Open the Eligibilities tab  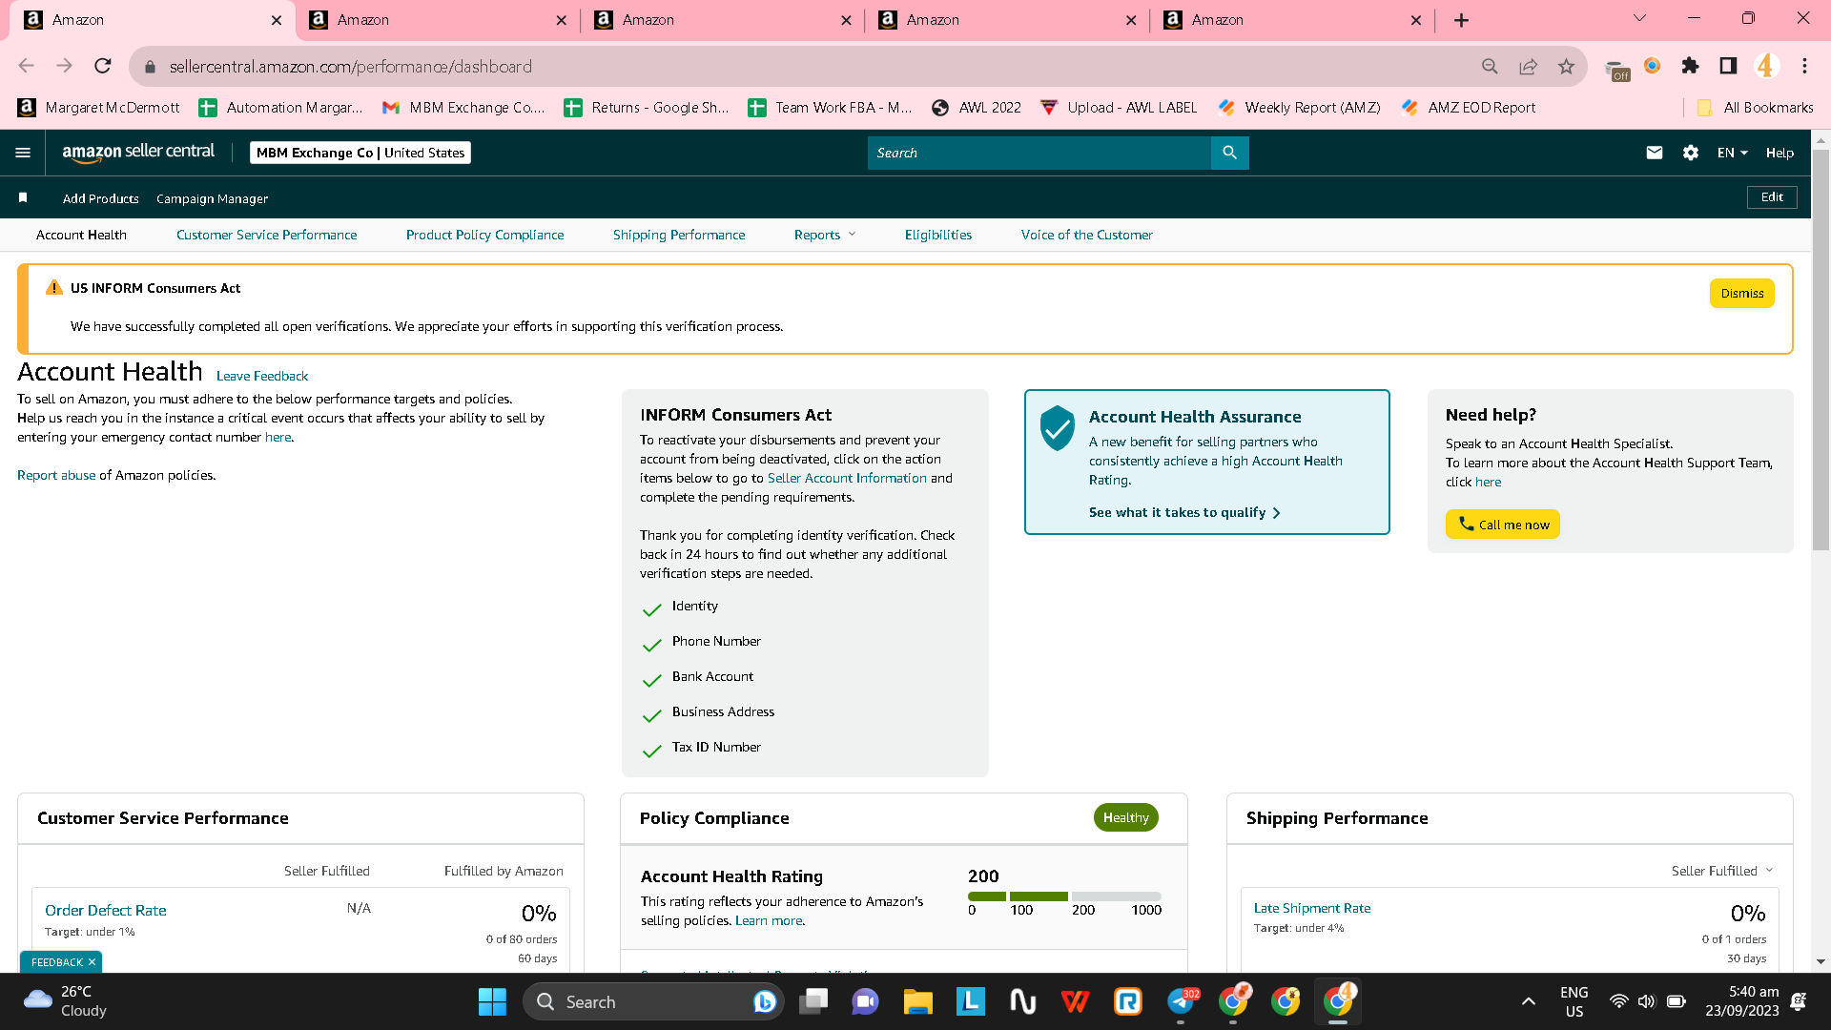[938, 235]
